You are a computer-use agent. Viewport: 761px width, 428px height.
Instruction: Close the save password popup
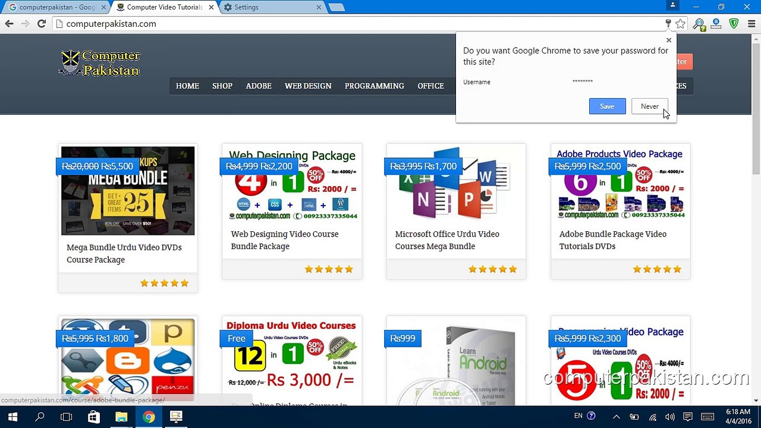669,40
